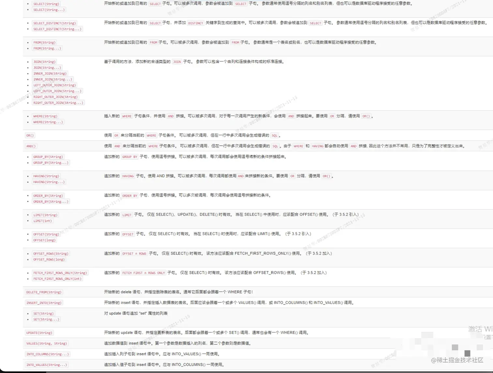Click the inline "LIMIT" keyword in description

click(127, 215)
